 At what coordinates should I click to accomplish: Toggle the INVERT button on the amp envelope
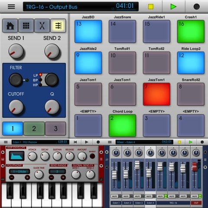92,156
